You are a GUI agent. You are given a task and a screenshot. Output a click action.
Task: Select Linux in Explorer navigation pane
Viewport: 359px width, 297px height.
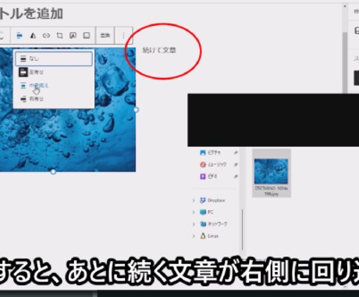209,236
